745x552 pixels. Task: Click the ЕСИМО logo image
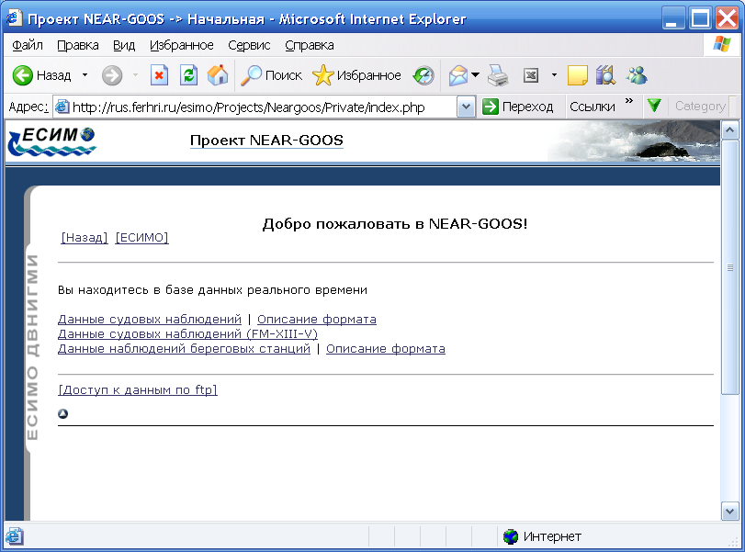point(51,141)
